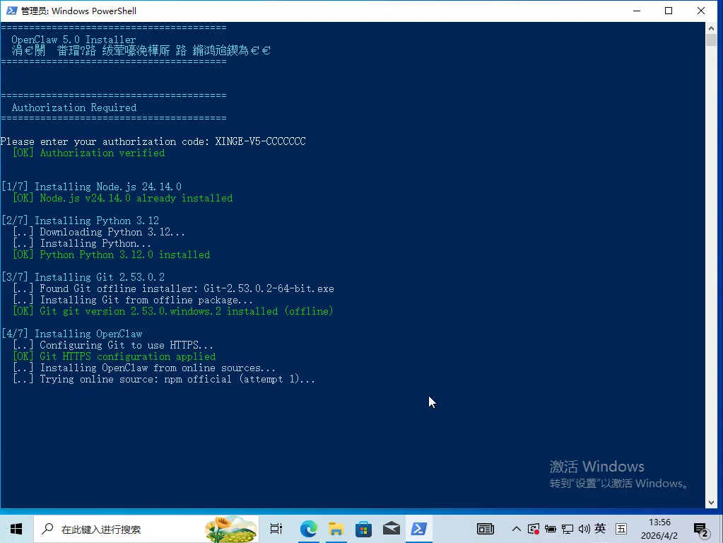
Task: Toggle the 英 input language indicator
Action: tap(600, 529)
